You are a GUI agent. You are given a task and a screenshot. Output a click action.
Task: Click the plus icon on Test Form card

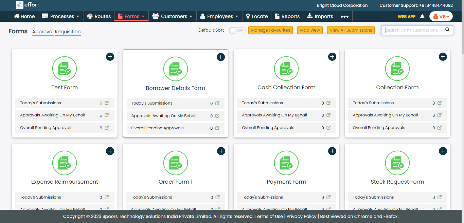(110, 57)
